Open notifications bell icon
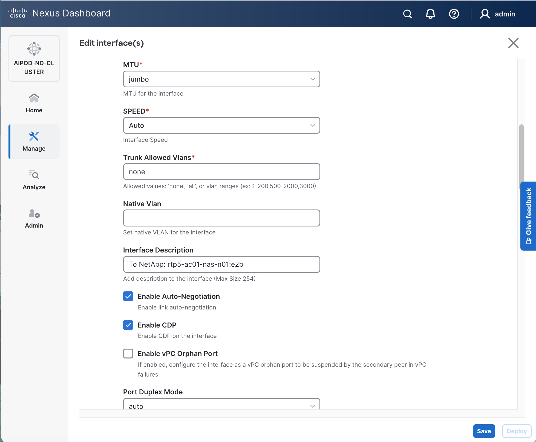536x442 pixels. (x=430, y=14)
